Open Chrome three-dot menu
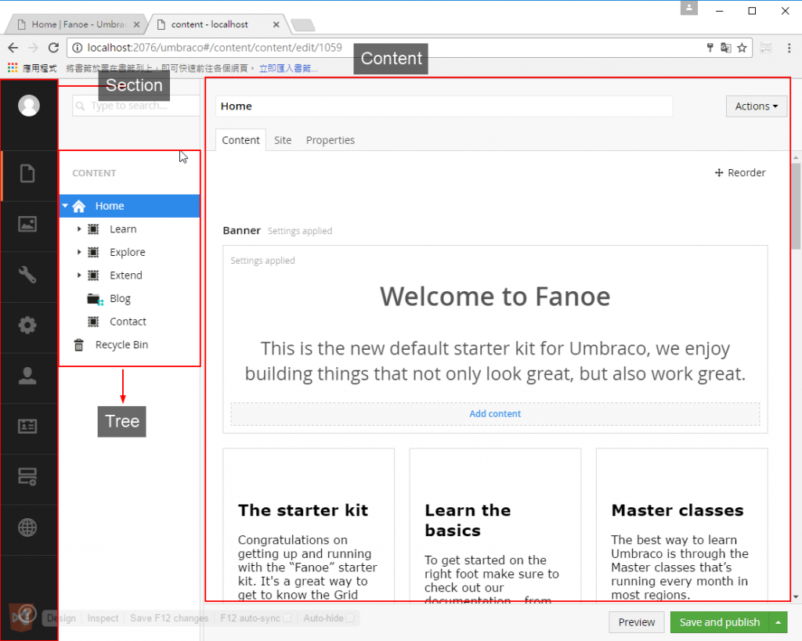Viewport: 802px width, 641px height. (789, 48)
